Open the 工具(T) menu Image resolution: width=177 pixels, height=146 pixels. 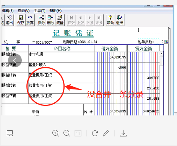(x=39, y=11)
